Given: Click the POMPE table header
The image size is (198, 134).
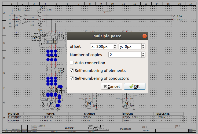Looking at the screenshot, I should tap(50, 114).
